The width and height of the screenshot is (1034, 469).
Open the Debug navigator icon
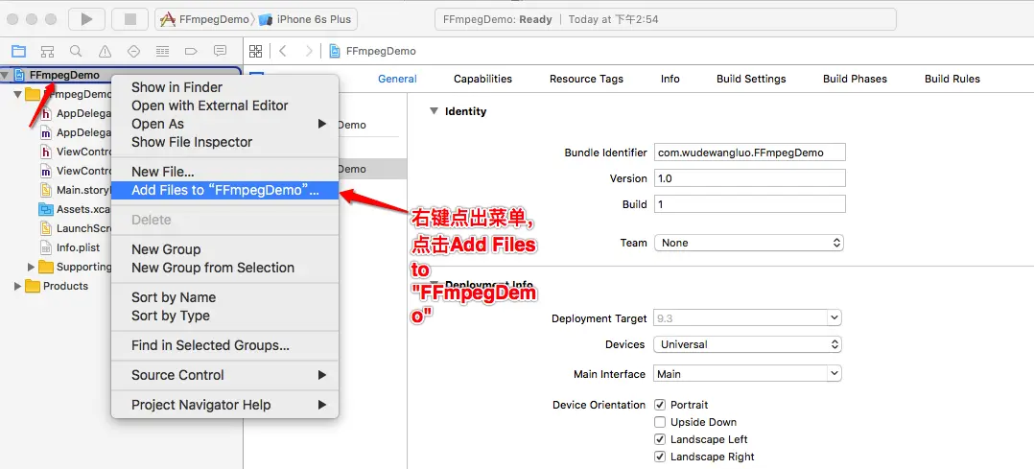pyautogui.click(x=162, y=51)
